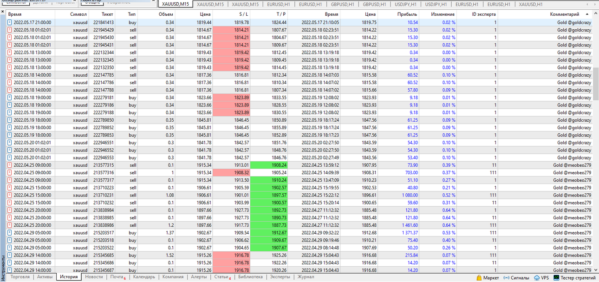Open the Статьи tab
The height and width of the screenshot is (282, 599).
[222, 277]
